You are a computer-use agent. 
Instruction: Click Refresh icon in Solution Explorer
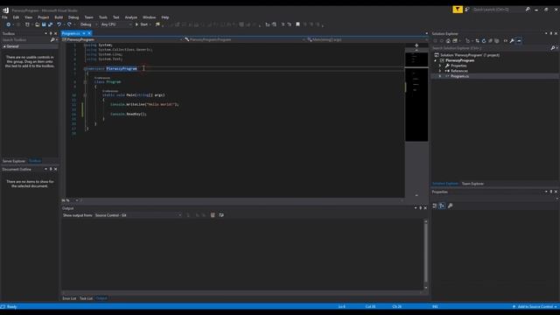point(484,41)
